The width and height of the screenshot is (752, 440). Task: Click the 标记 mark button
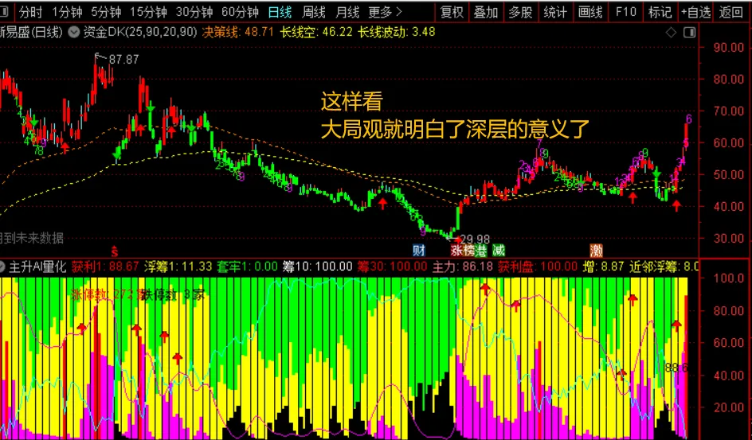(x=660, y=12)
